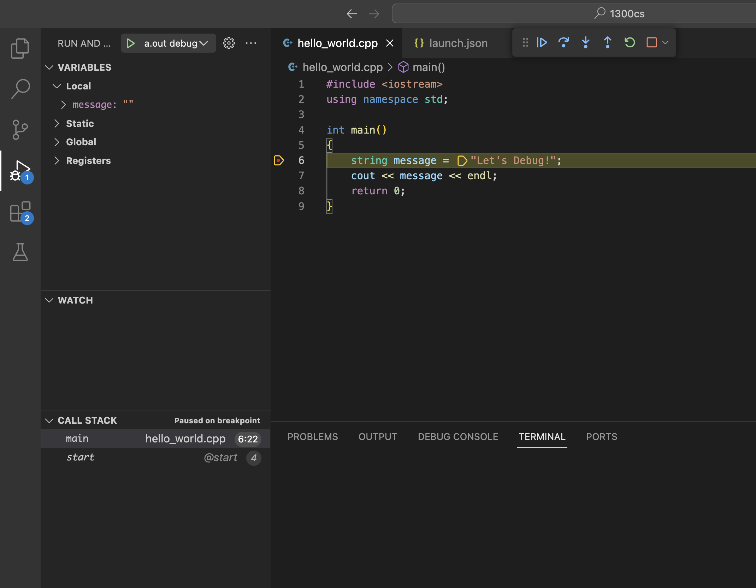This screenshot has height=588, width=756.
Task: Click main() in the breadcrumb
Action: point(429,67)
